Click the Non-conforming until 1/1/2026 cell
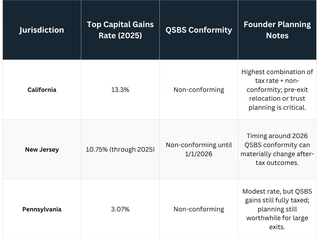Screen dimensions: 319x239 199,150
